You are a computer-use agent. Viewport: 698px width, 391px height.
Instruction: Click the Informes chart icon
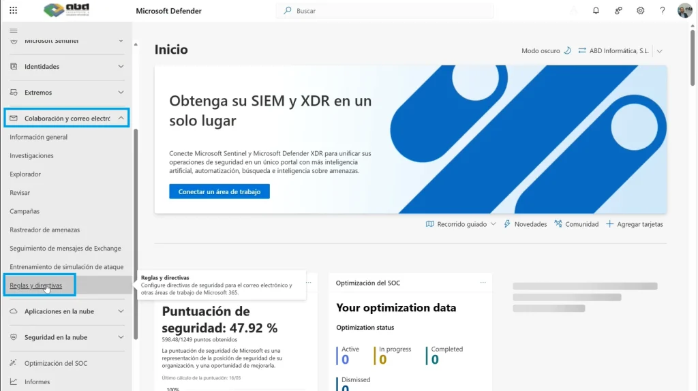[14, 381]
